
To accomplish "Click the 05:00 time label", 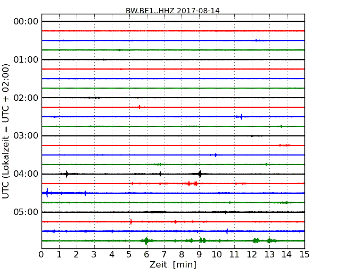I will [26, 212].
